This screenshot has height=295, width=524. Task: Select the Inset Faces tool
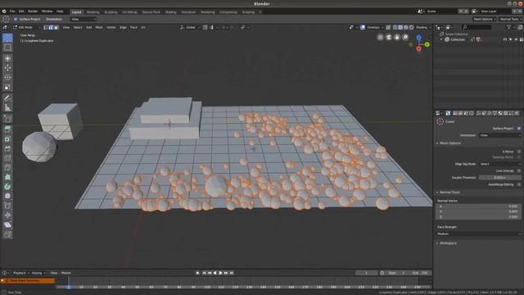(x=7, y=138)
